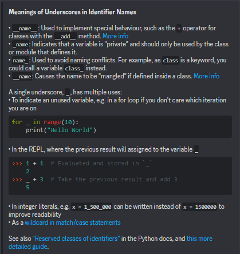The image size is (240, 254).
Task: Click the print("Hello World") code line
Action: pyautogui.click(x=61, y=130)
